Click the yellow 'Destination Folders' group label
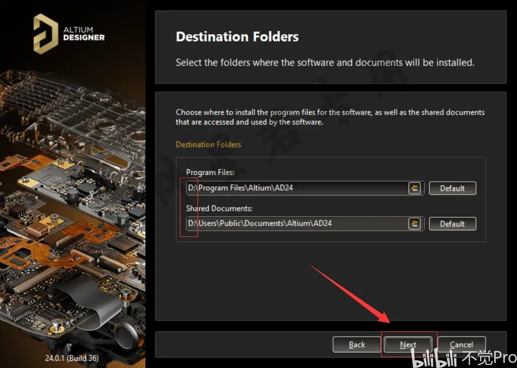Viewport: 517px width, 368px height. point(208,145)
